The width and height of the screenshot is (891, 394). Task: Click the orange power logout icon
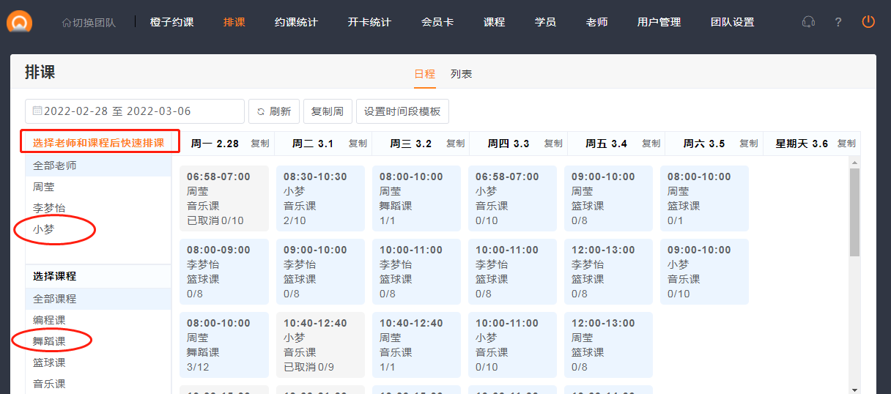tap(868, 22)
